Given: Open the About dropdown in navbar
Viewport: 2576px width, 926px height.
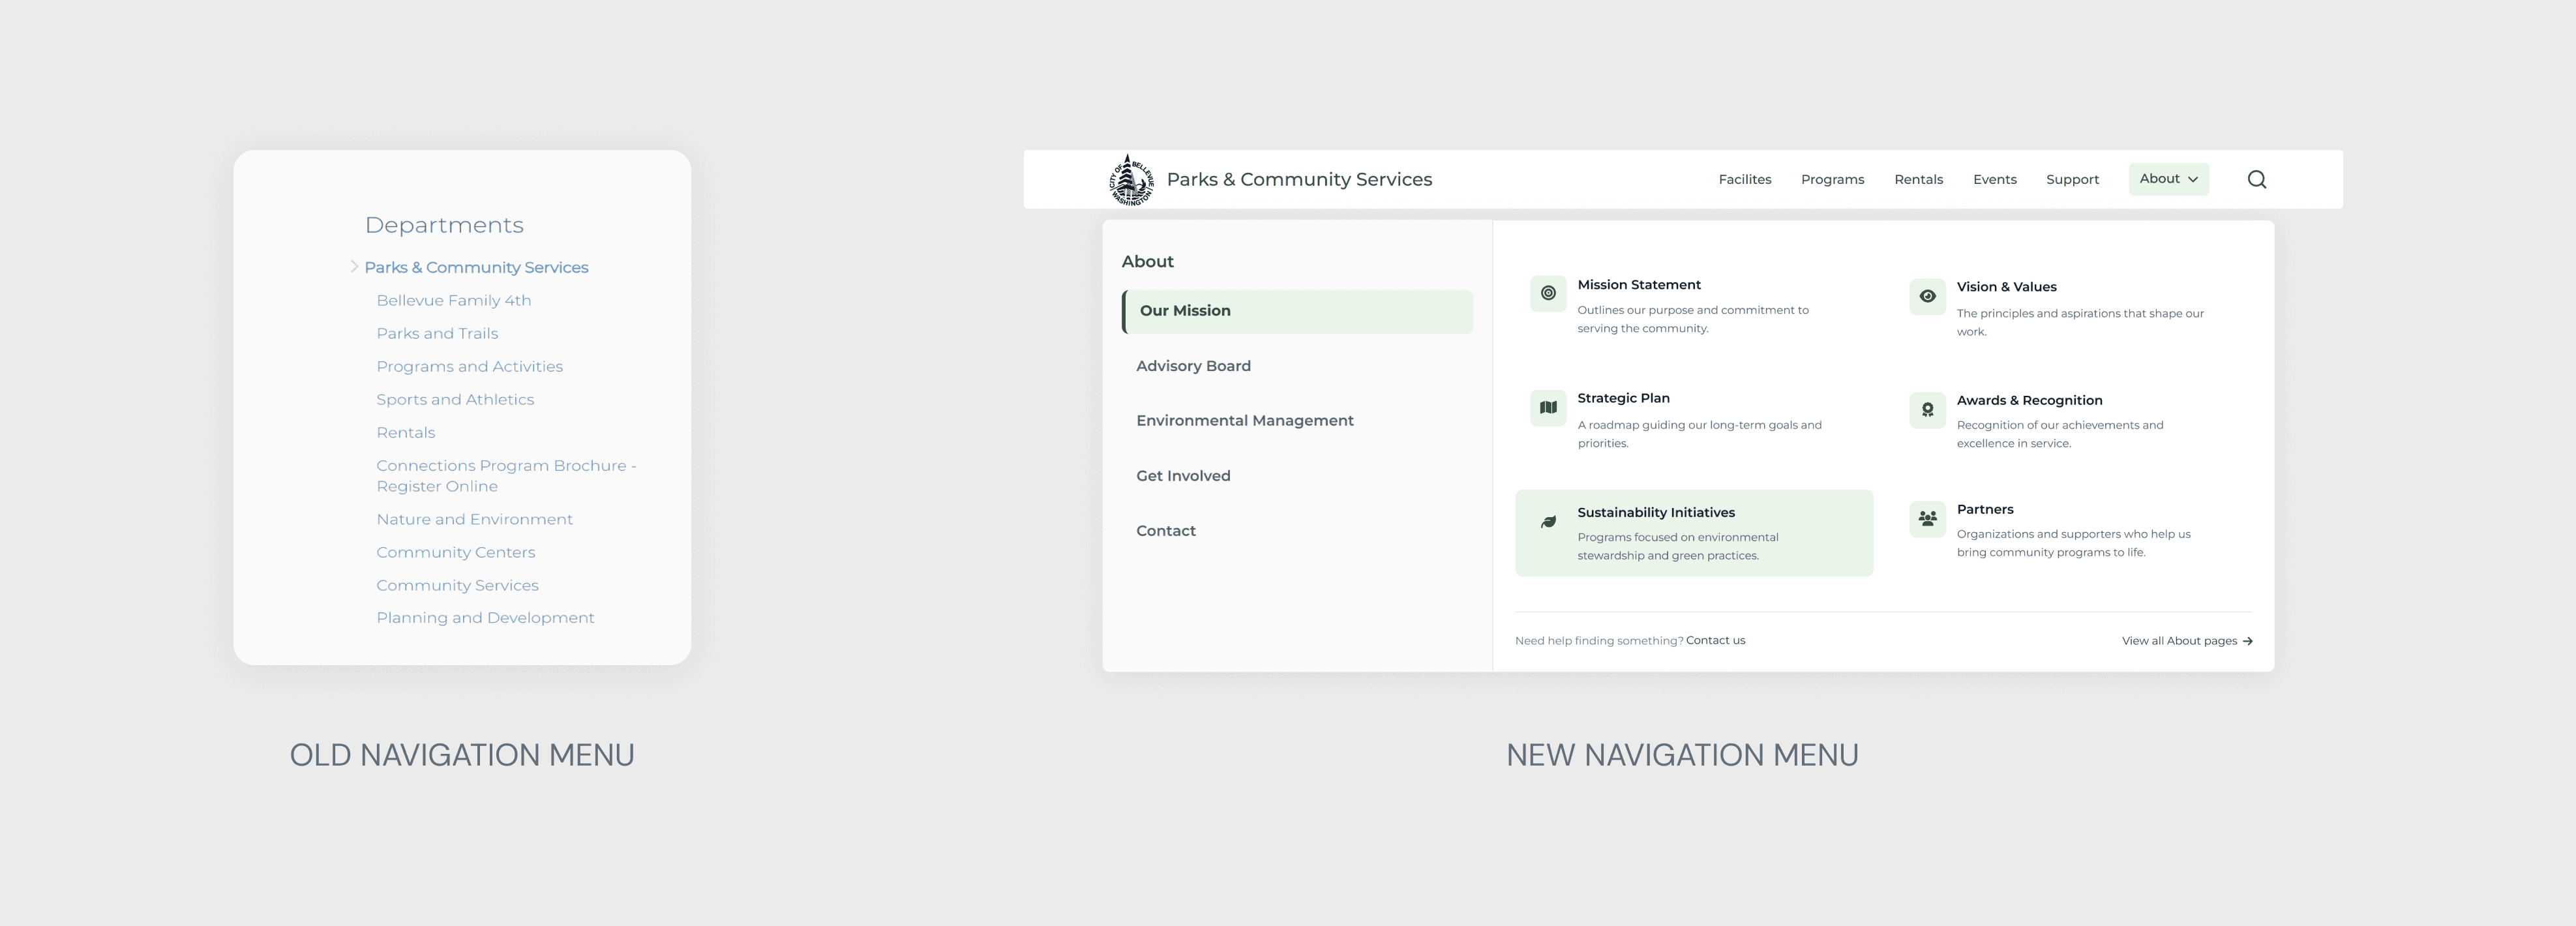Looking at the screenshot, I should click(x=2168, y=179).
